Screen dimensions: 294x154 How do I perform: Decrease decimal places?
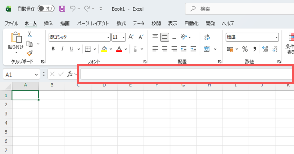pyautogui.click(x=275, y=49)
